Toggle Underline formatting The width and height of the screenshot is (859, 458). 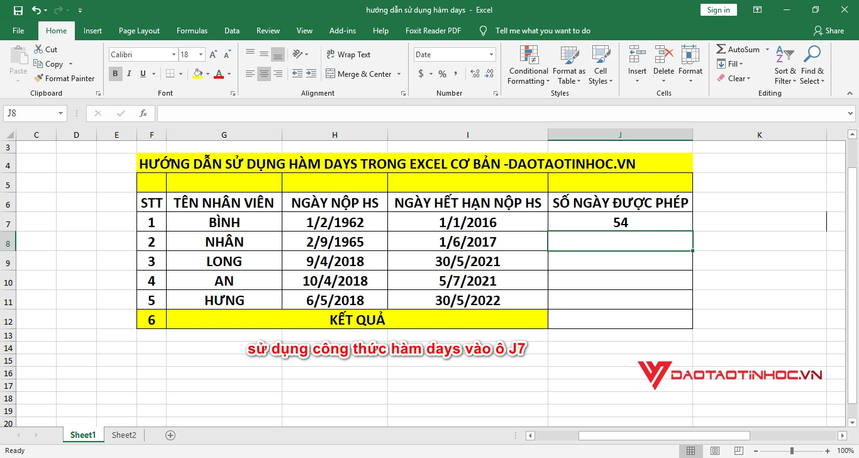(143, 74)
